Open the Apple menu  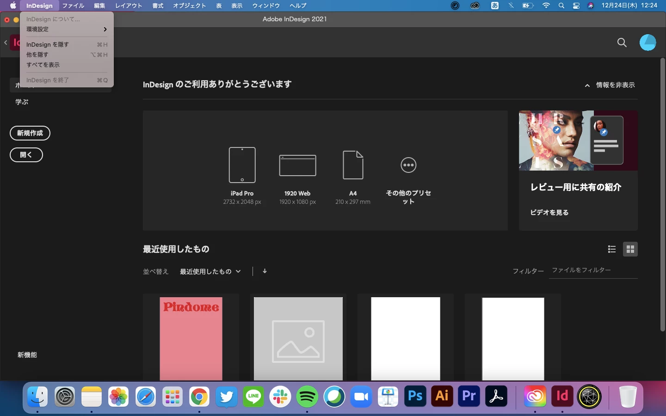[13, 6]
